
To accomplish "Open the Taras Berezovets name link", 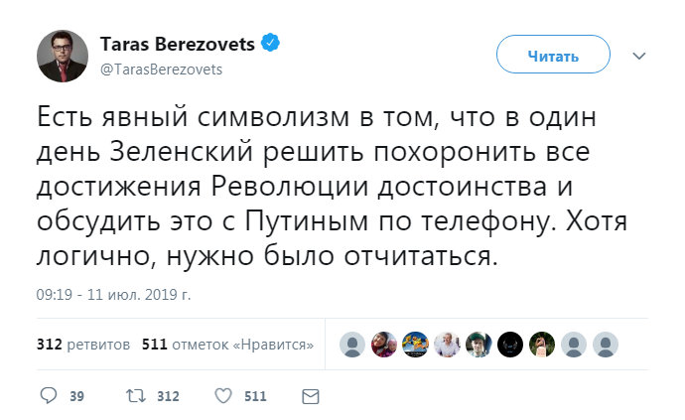I will [179, 44].
